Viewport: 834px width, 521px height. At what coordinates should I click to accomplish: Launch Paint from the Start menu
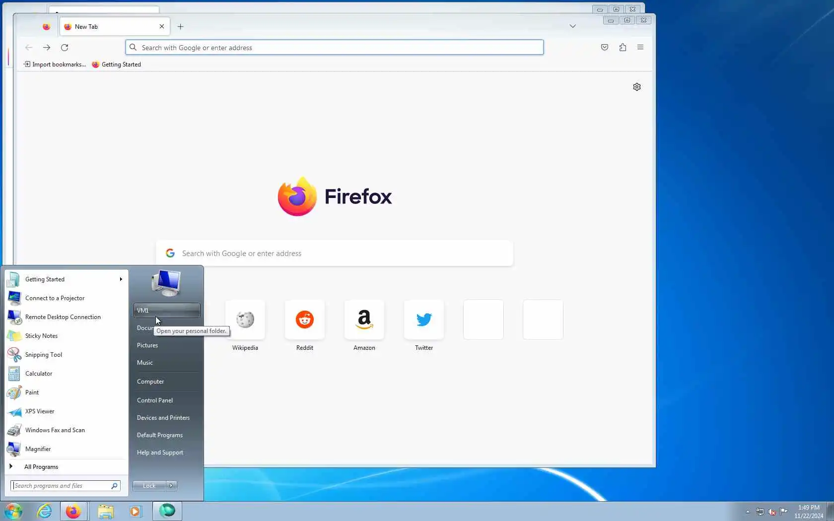pyautogui.click(x=67, y=392)
